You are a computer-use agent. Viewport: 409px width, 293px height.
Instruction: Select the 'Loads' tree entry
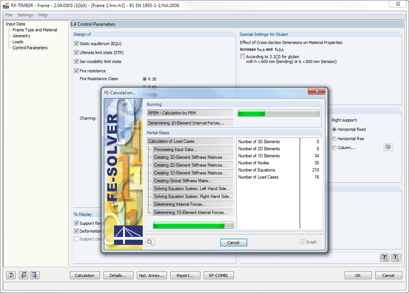point(17,42)
